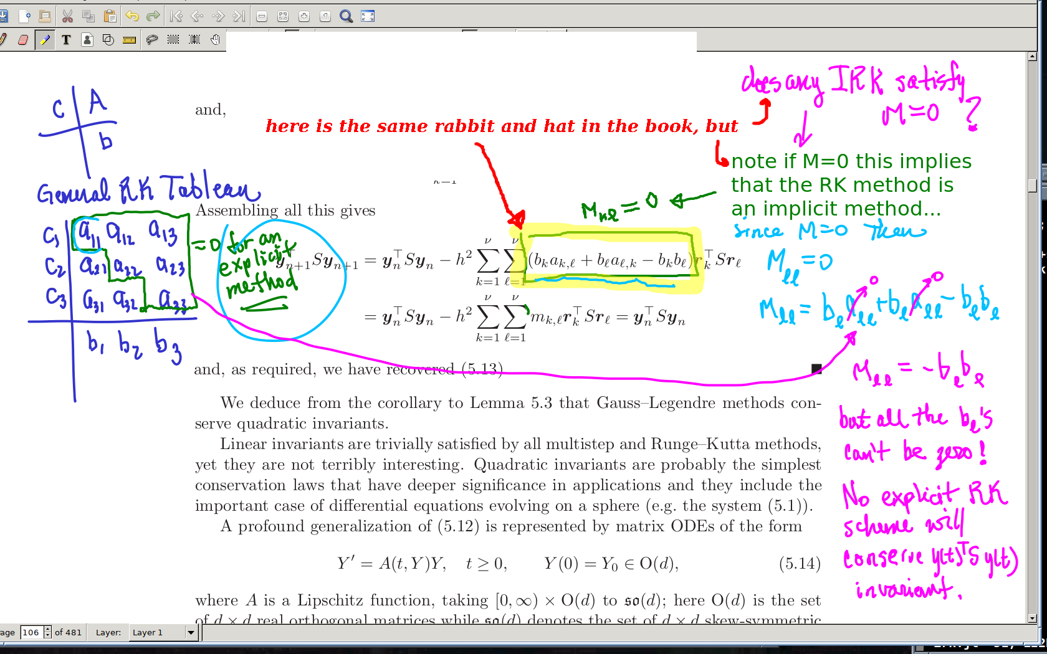Toggle the Shape Recognizer
Image resolution: width=1047 pixels, height=654 pixels.
pyautogui.click(x=108, y=40)
